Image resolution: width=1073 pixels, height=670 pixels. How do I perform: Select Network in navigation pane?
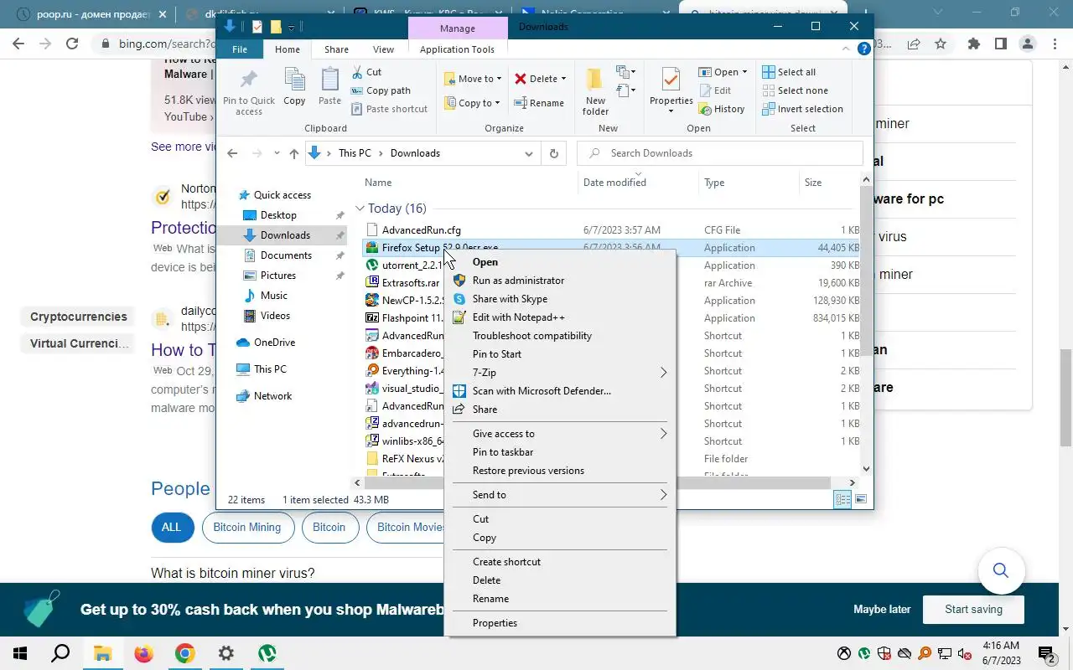click(272, 396)
